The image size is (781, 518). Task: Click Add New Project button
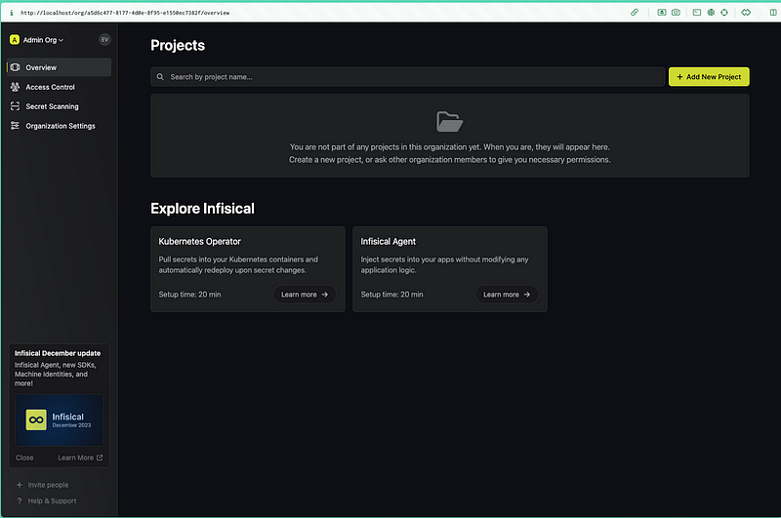tap(709, 76)
